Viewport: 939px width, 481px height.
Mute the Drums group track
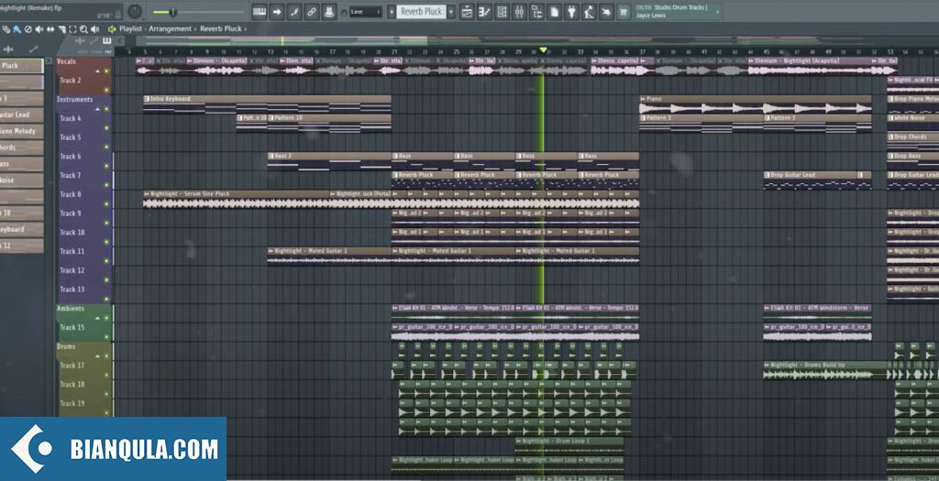click(106, 356)
